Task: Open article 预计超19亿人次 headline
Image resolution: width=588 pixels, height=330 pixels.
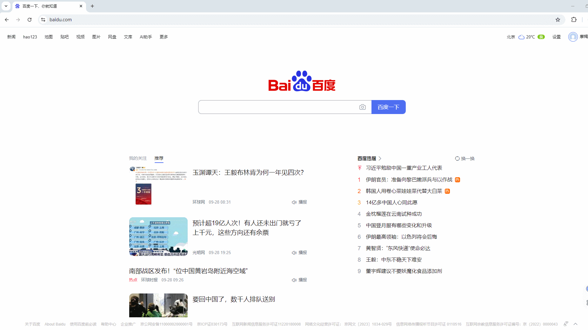Action: pyautogui.click(x=247, y=228)
